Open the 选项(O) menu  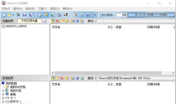[55, 9]
